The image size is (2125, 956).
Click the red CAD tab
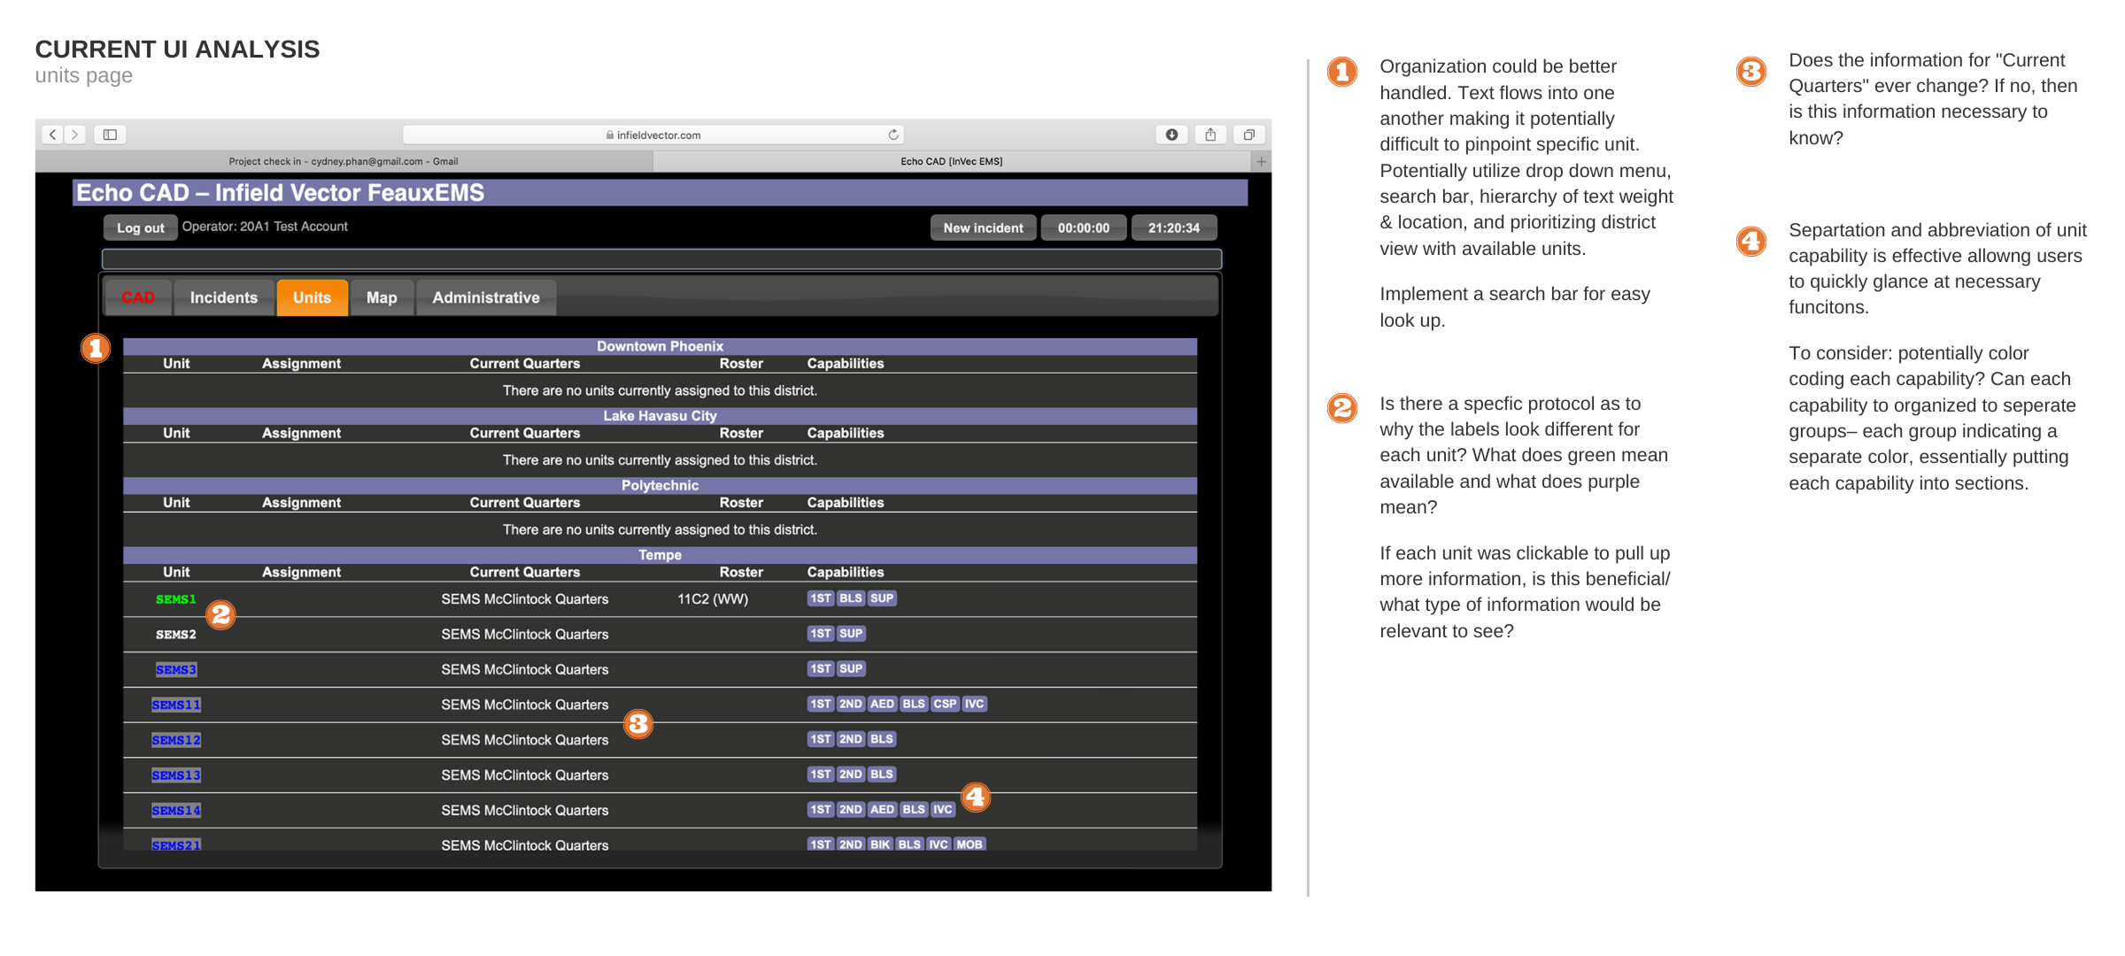click(138, 297)
